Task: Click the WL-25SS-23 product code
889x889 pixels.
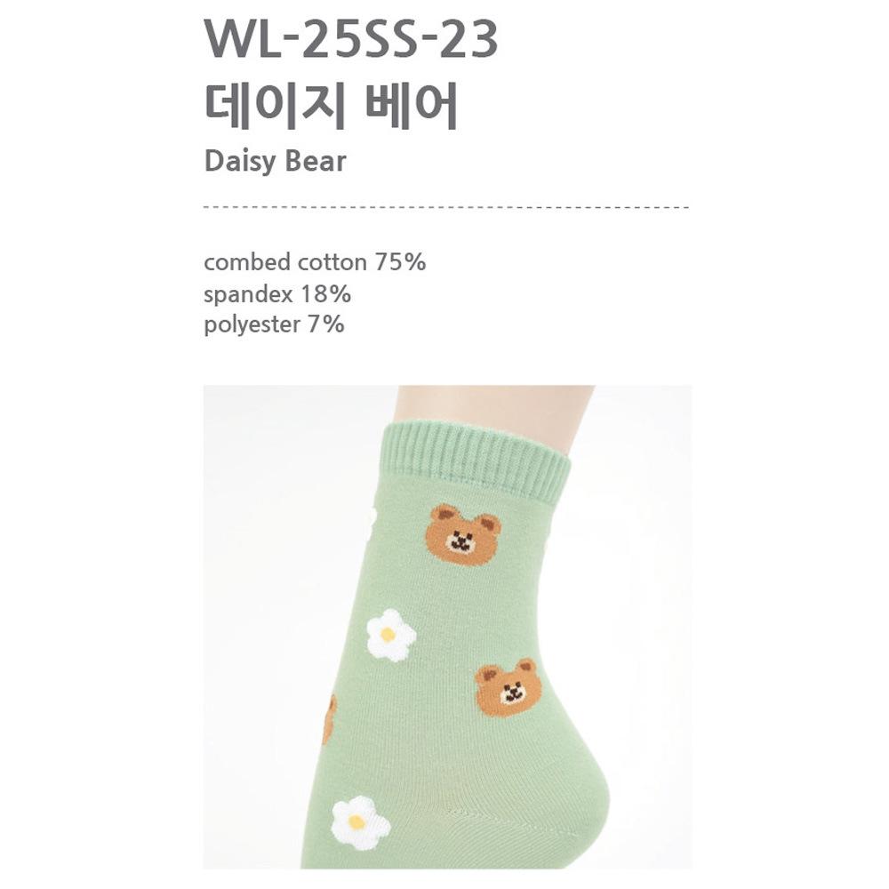Action: (x=351, y=38)
